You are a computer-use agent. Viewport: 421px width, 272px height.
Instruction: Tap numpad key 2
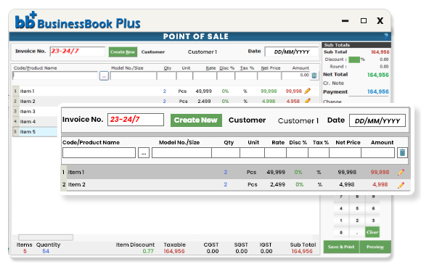pos(357,221)
